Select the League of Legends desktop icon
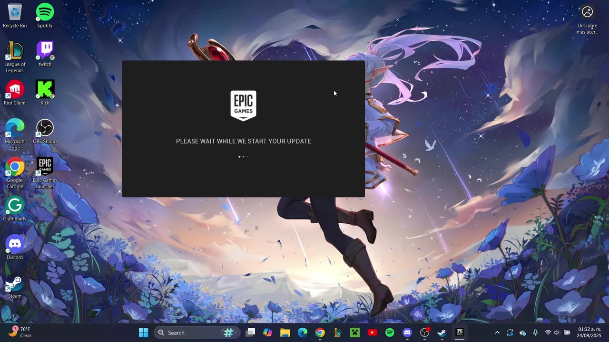609x342 pixels. coord(15,57)
